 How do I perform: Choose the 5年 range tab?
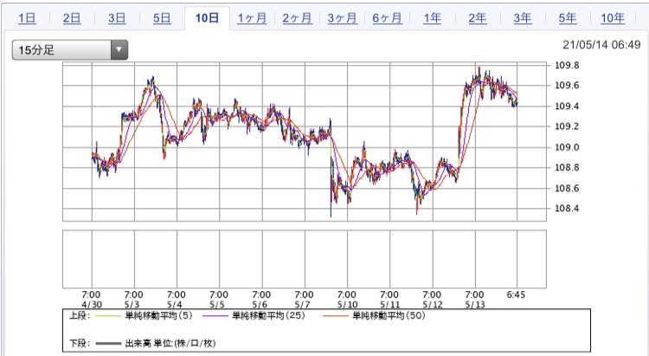tap(568, 18)
